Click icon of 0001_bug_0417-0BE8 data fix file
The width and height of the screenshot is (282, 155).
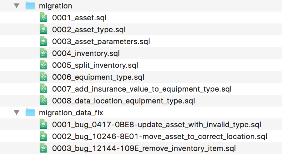tap(43, 125)
